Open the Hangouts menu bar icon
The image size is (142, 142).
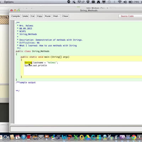click(x=69, y=2)
